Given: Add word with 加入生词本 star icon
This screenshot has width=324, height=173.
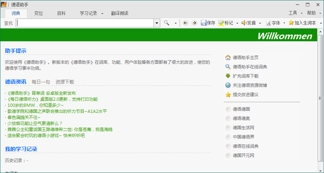Looking at the screenshot, I should click(x=291, y=23).
